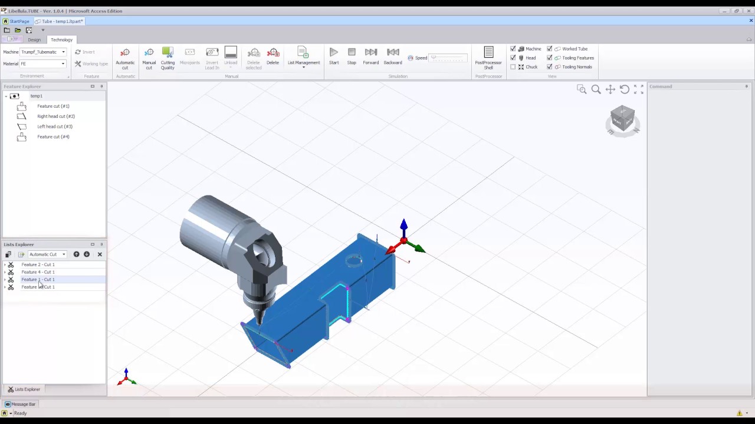Move selected list item up
This screenshot has width=755, height=424.
tap(76, 254)
